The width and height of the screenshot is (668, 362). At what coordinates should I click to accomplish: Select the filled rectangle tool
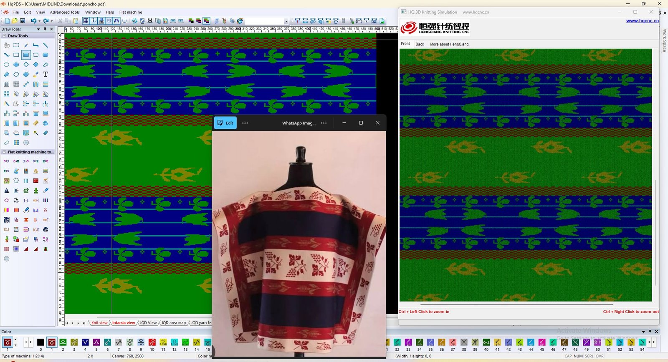[26, 55]
